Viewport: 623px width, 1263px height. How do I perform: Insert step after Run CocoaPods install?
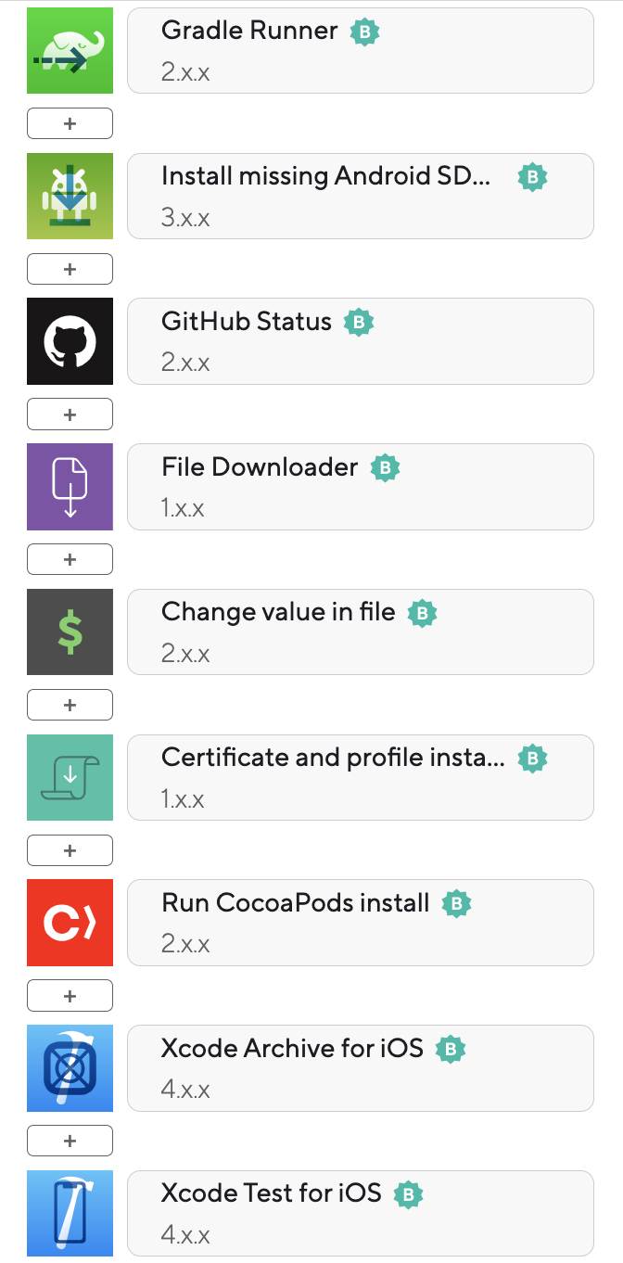pyautogui.click(x=70, y=995)
